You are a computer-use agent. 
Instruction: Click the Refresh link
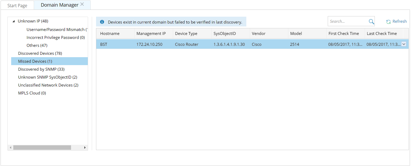[400, 21]
